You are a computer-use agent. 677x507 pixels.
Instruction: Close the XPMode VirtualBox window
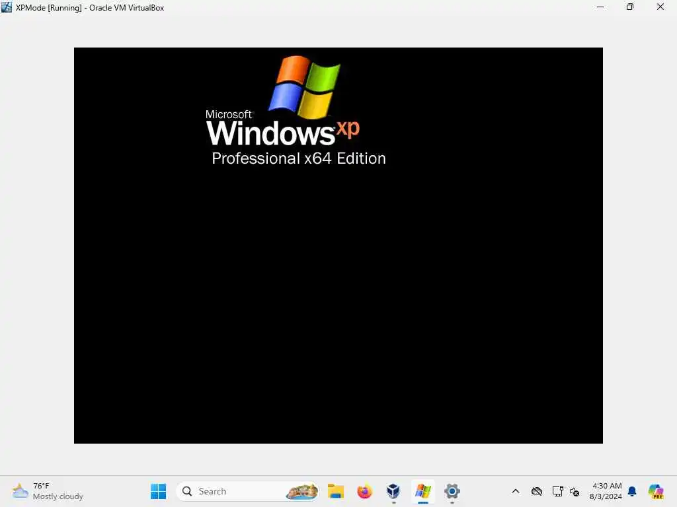(660, 7)
